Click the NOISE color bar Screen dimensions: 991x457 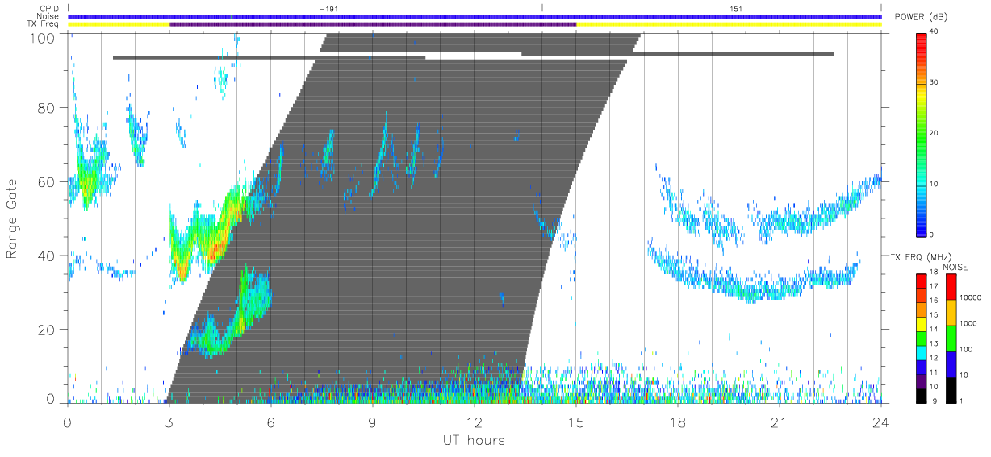coord(951,338)
